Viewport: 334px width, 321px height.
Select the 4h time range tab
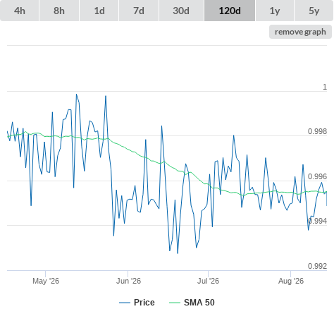[x=20, y=11]
